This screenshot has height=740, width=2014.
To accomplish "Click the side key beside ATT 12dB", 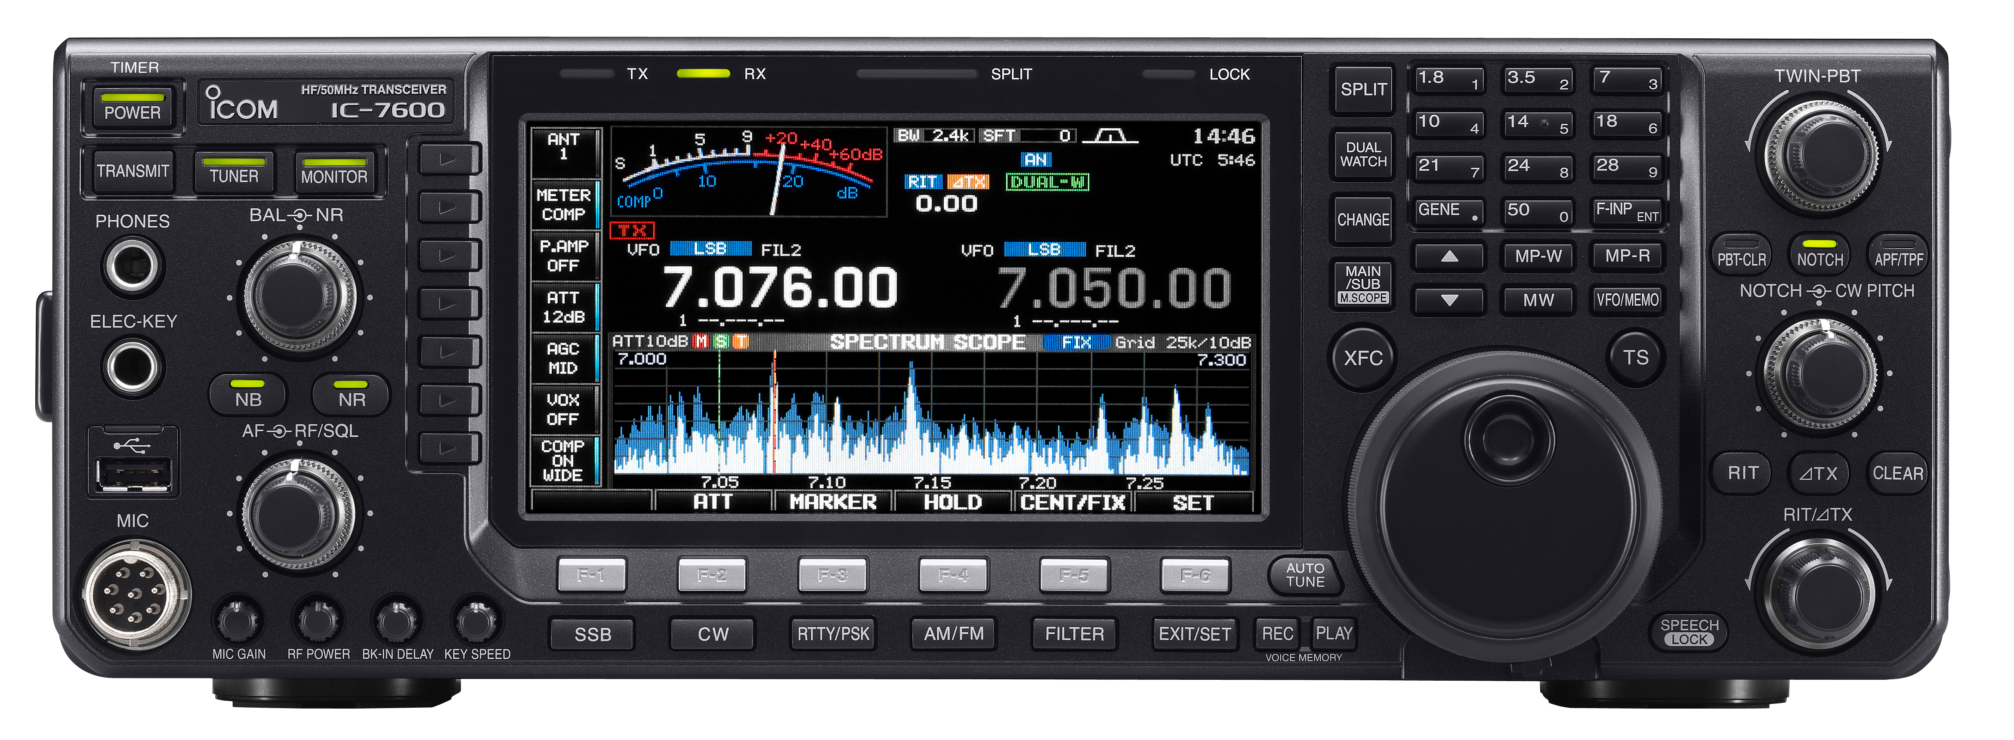I will tap(449, 304).
